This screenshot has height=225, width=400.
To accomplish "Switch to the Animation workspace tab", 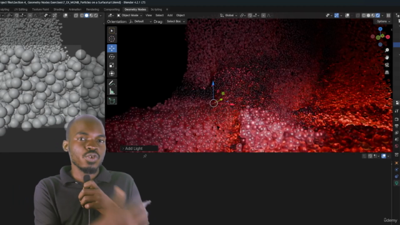I will pyautogui.click(x=75, y=9).
